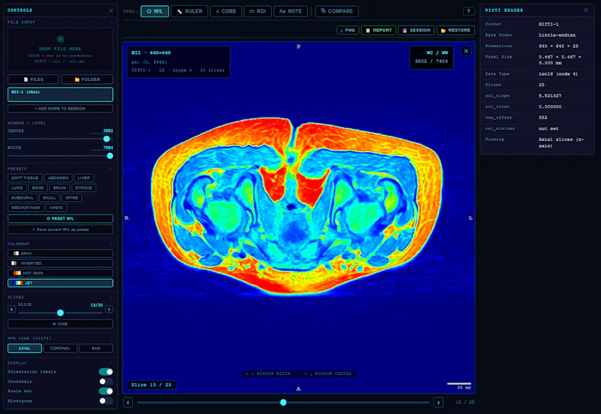Apply the Subdural preset
This screenshot has width=601, height=414.
coord(23,198)
